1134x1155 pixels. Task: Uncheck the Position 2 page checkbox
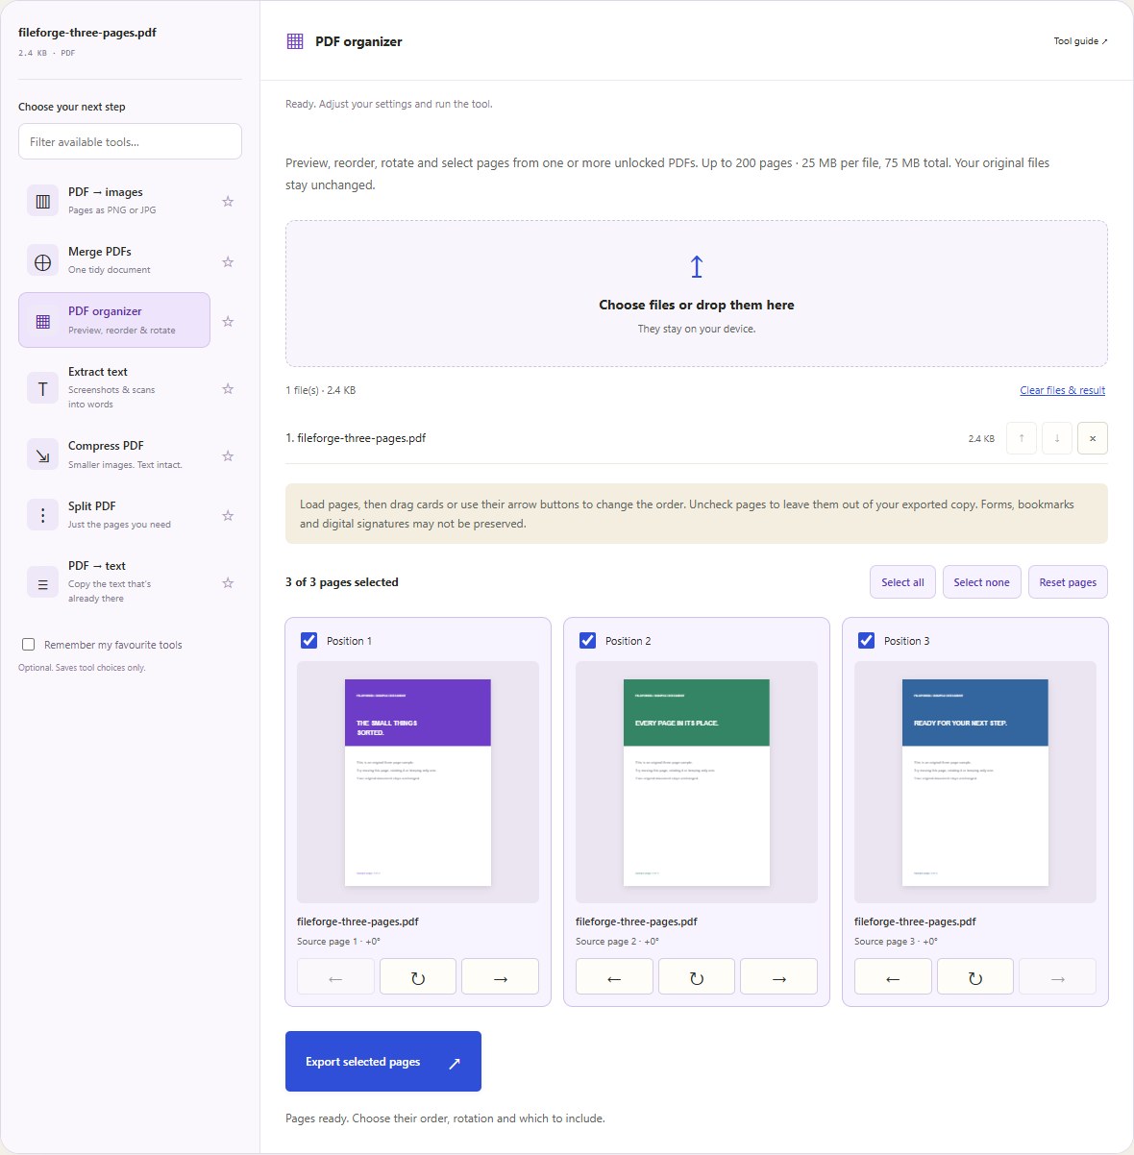pos(587,640)
